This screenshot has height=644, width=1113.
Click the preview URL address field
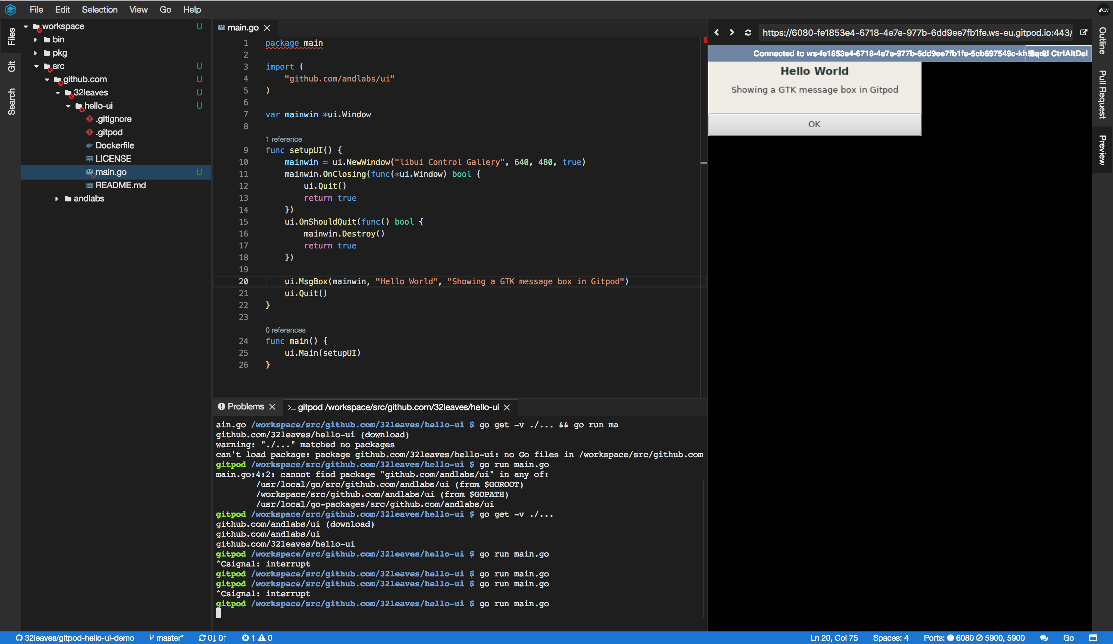pyautogui.click(x=917, y=32)
